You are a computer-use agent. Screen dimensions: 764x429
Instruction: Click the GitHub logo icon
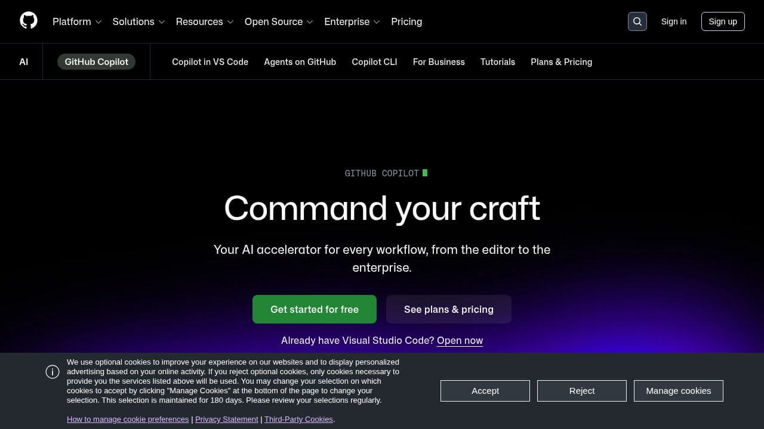pos(28,20)
